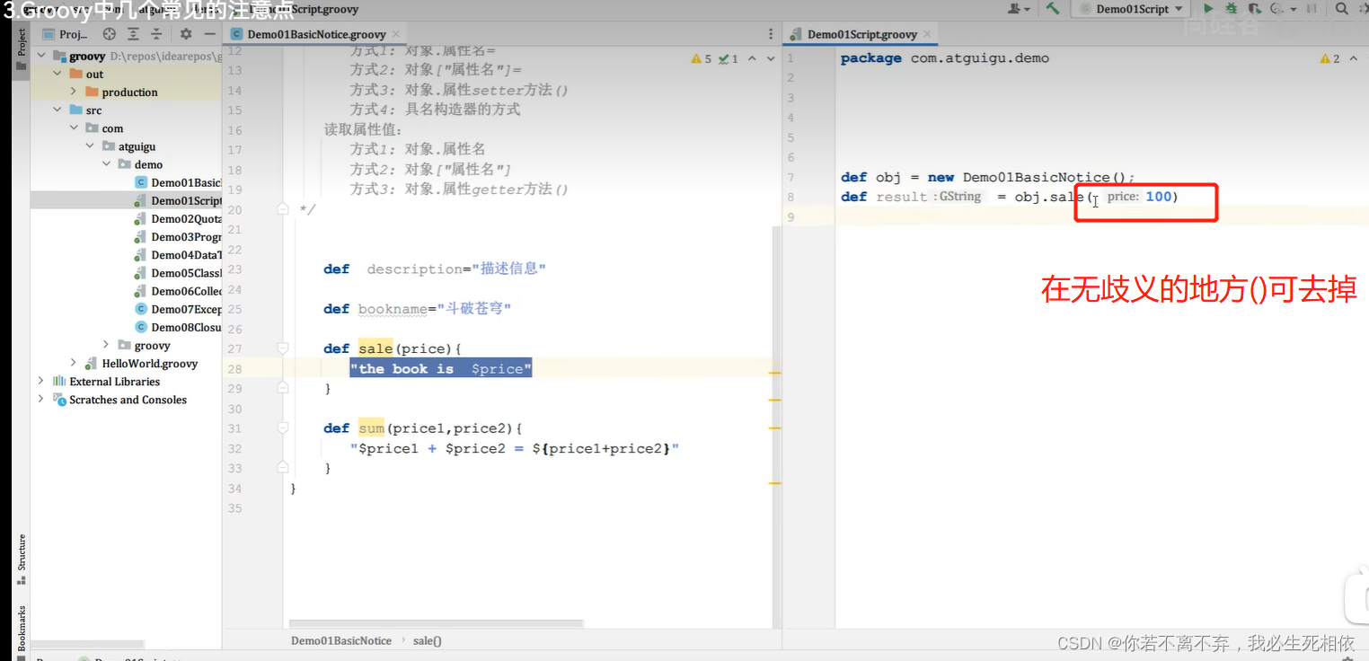Click the GString type hint on line 8
This screenshot has height=661, width=1369.
click(x=959, y=197)
